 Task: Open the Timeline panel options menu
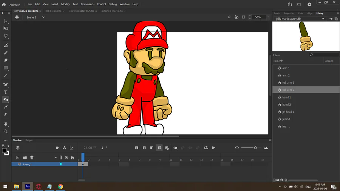tap(270, 140)
